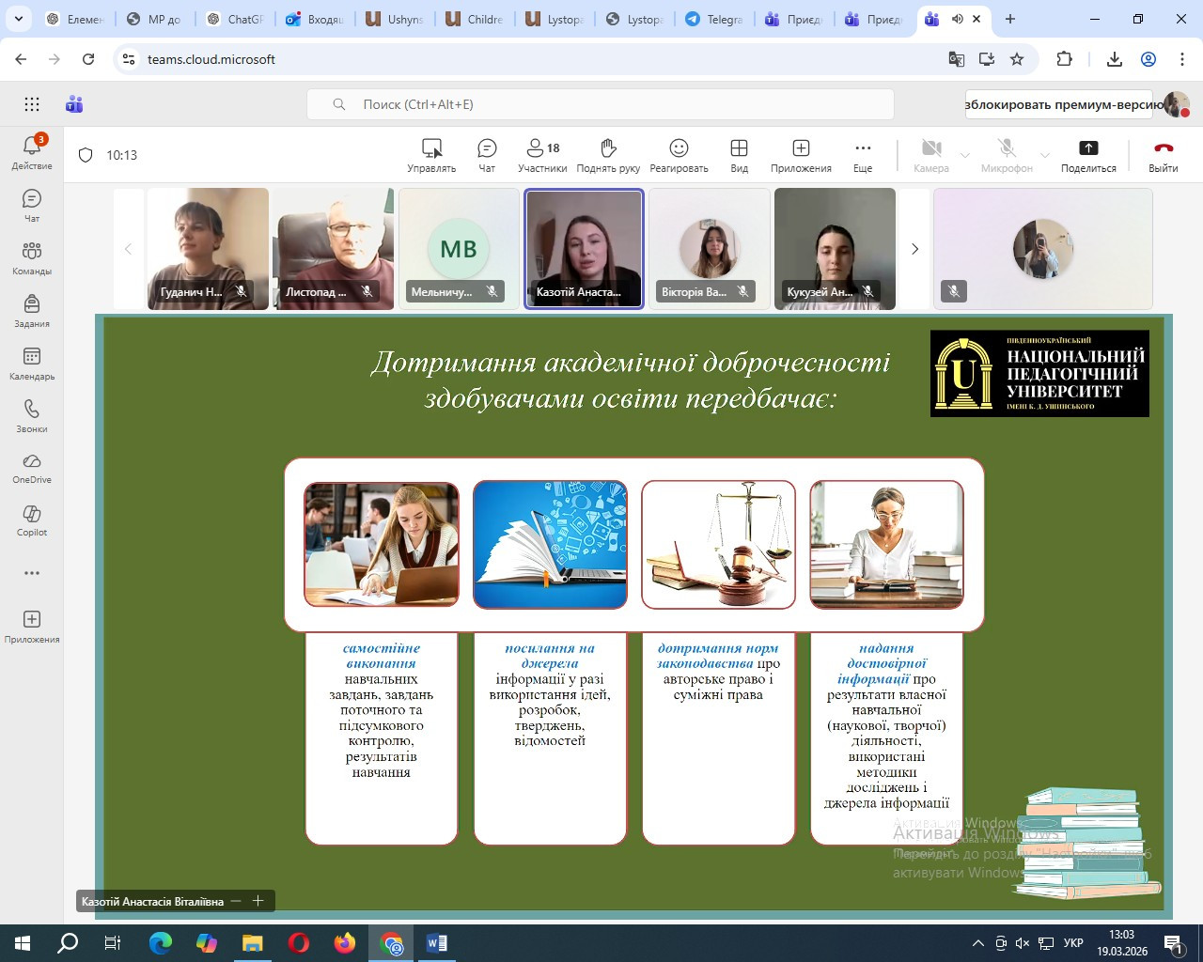Raise hand with Поднять руку

[608, 155]
